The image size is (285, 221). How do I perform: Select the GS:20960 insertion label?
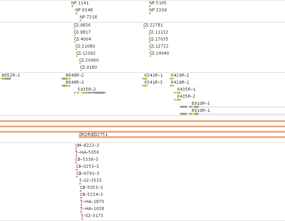click(89, 60)
